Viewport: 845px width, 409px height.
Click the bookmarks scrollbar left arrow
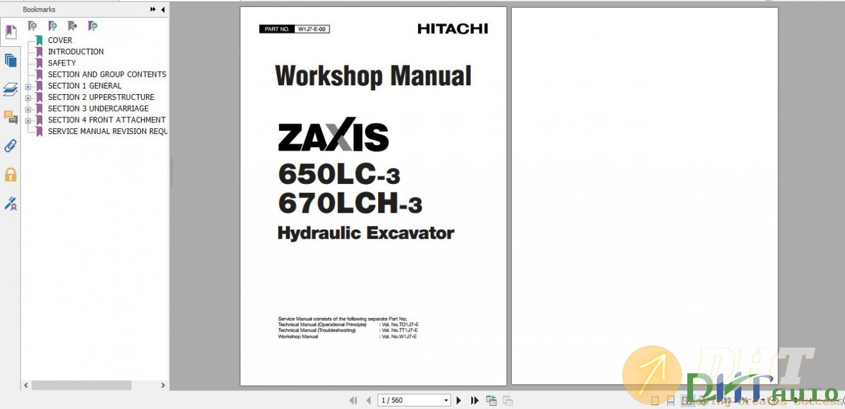[x=26, y=385]
